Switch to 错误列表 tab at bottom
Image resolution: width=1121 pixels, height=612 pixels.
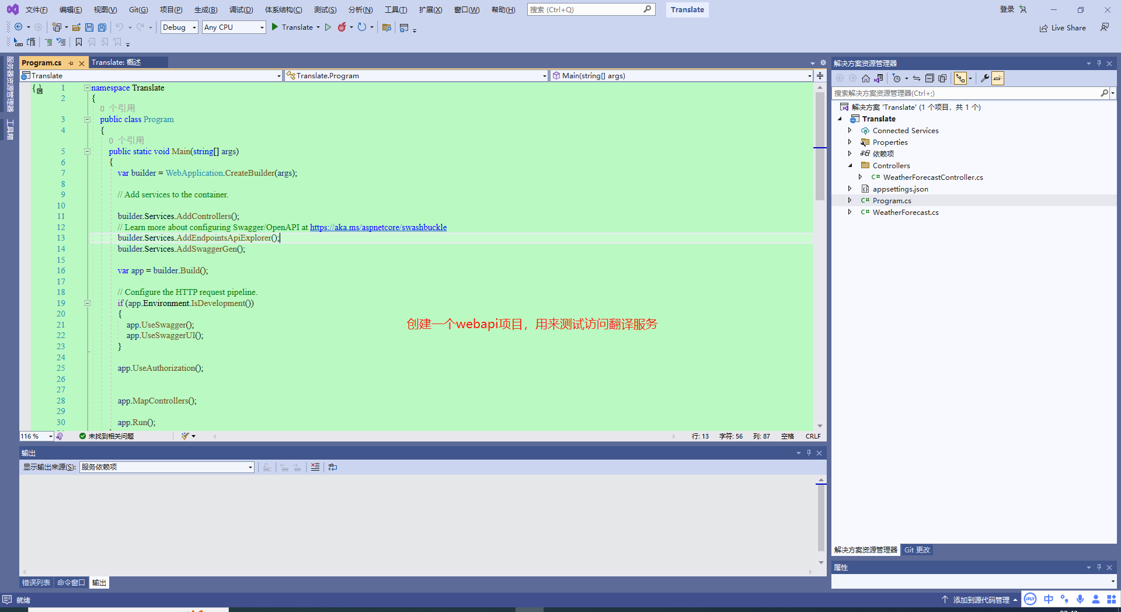[x=36, y=583]
